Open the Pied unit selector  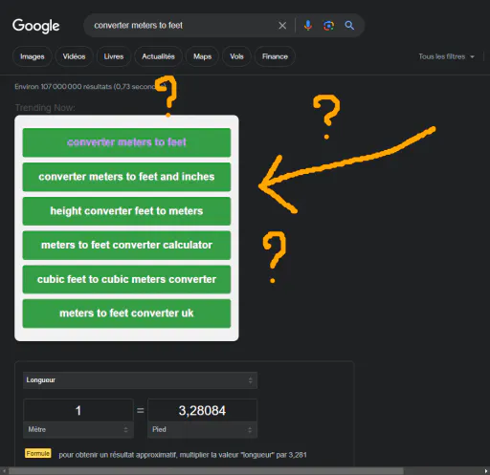(x=202, y=429)
